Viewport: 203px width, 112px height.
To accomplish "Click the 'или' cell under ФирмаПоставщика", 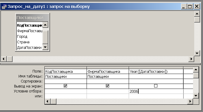I will coord(108,96).
